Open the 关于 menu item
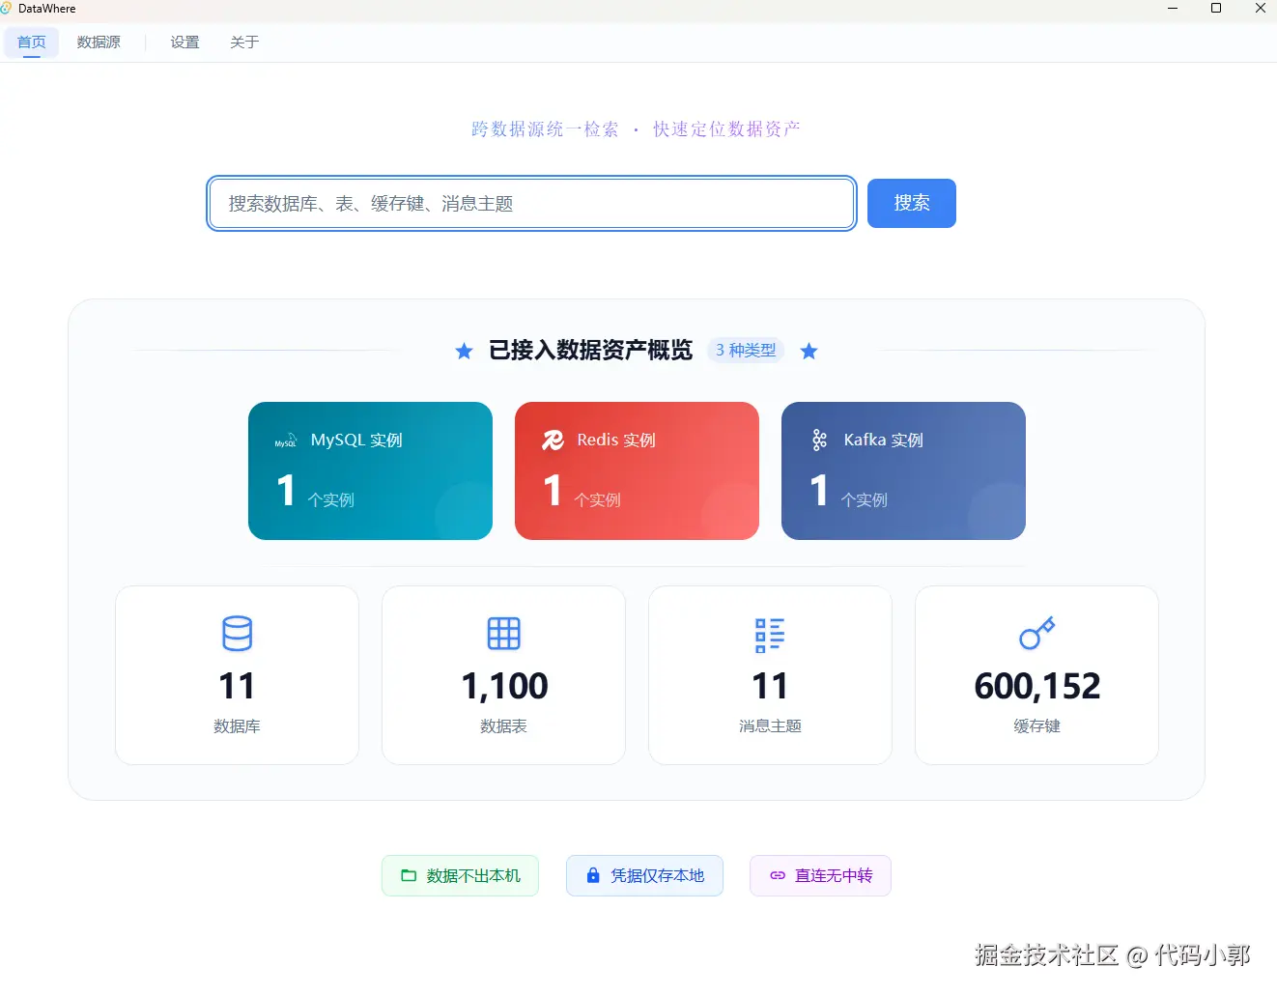Image resolution: width=1277 pixels, height=995 pixels. pos(244,43)
